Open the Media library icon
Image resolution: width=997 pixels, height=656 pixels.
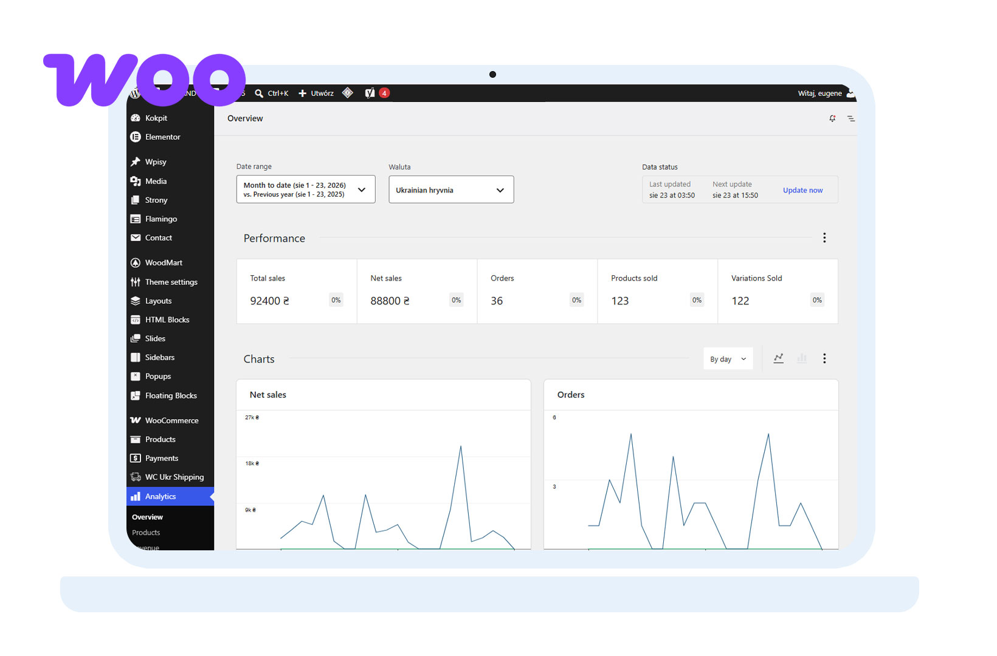click(x=136, y=181)
